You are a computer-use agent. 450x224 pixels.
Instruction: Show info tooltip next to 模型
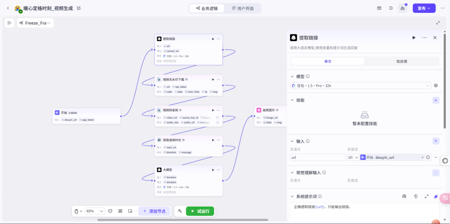pos(307,76)
